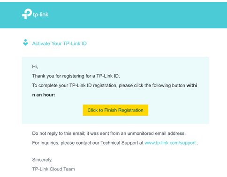Click the 'To complete your TP-Link ID registration' sentence
The image size is (227, 177).
point(114,86)
